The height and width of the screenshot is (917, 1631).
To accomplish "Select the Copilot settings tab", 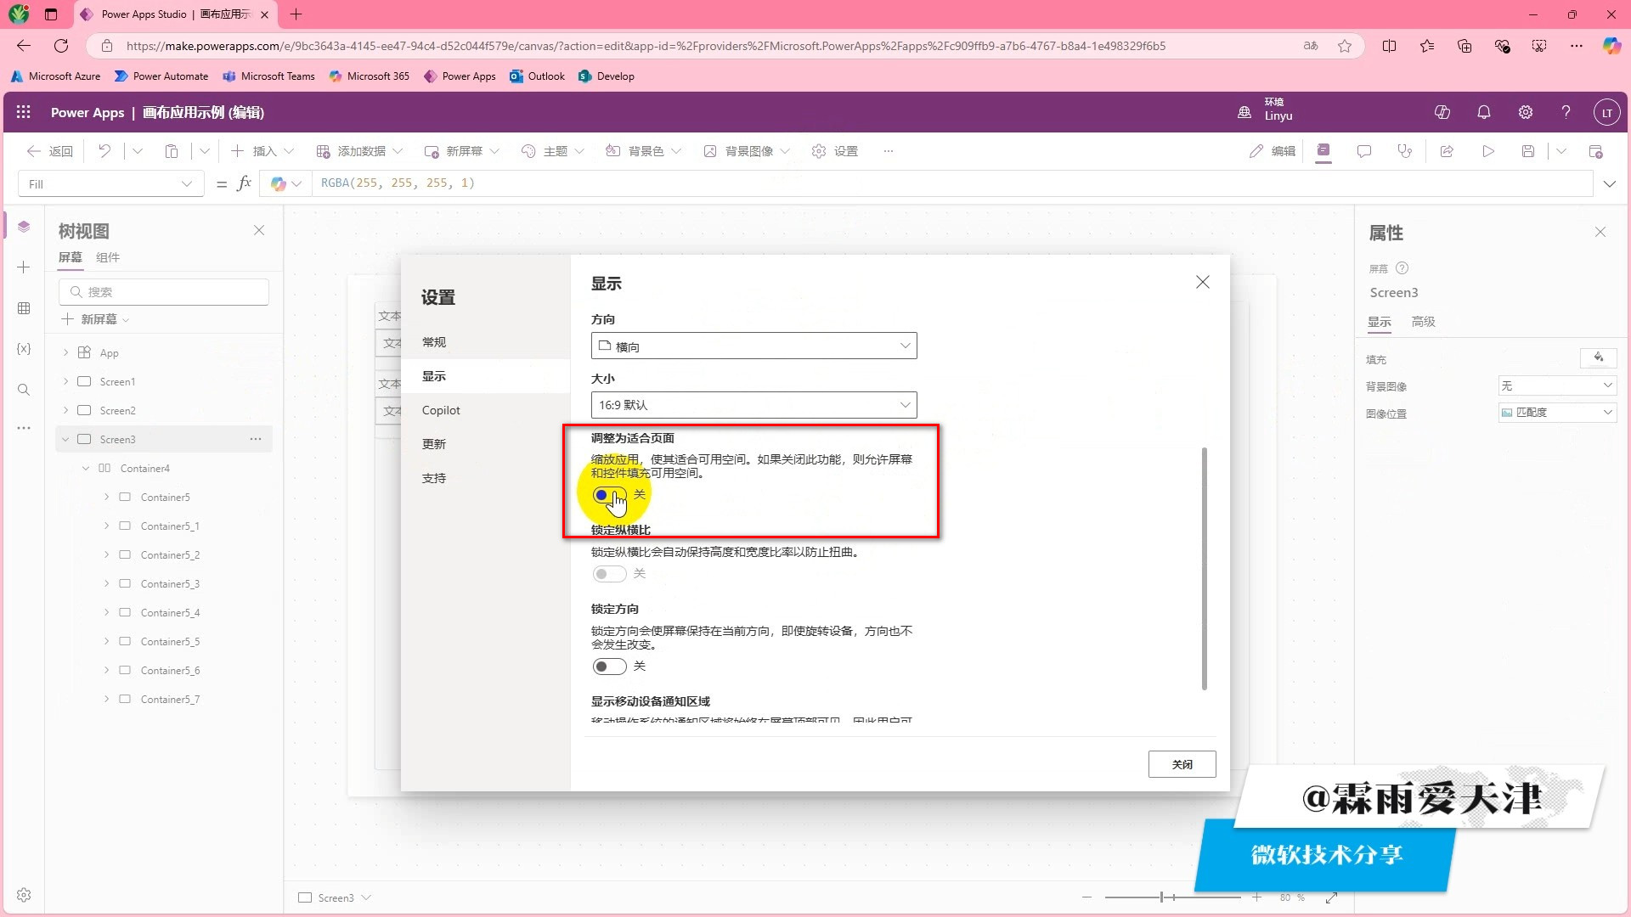I will coord(441,410).
